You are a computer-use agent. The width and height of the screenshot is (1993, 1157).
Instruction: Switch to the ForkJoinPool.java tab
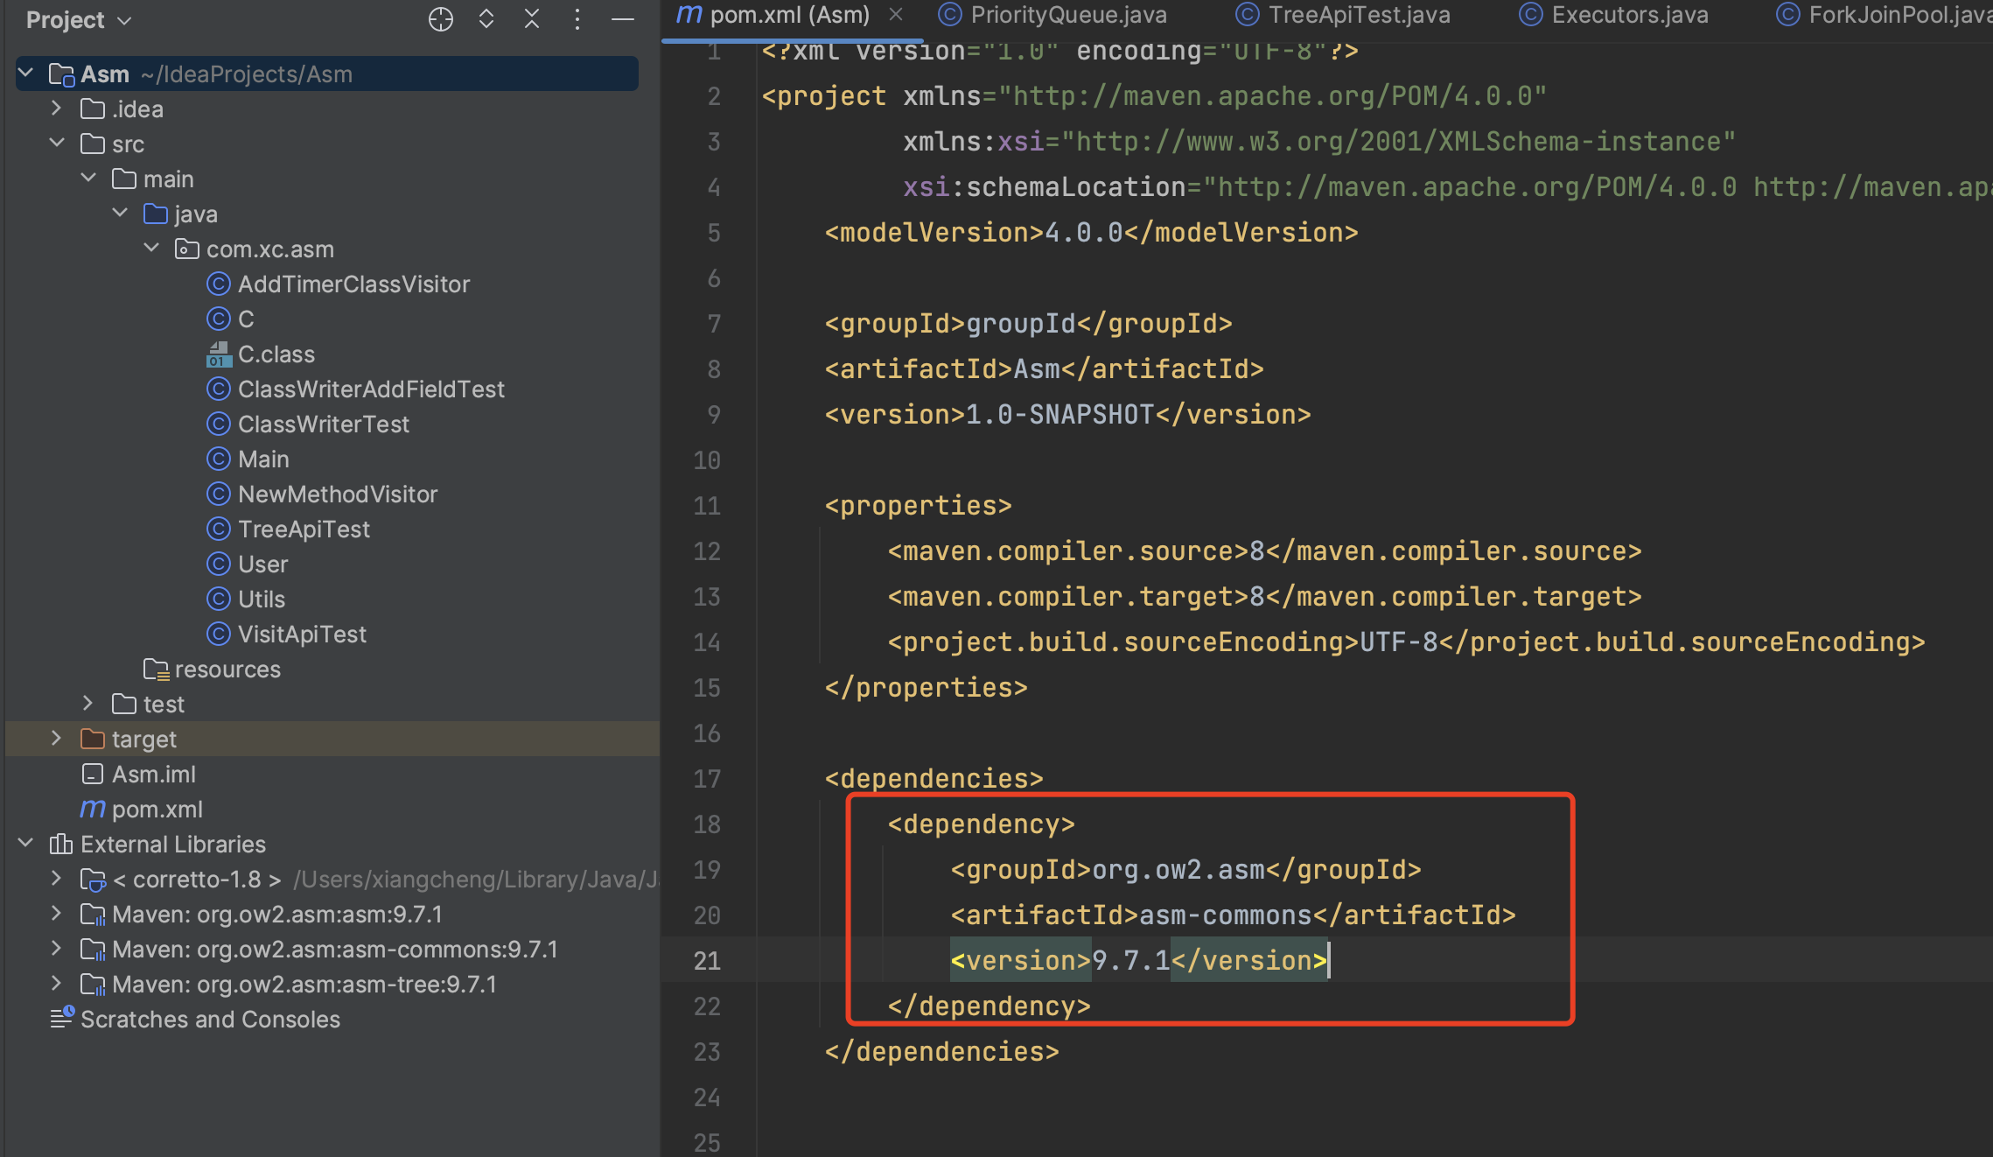tap(1885, 15)
